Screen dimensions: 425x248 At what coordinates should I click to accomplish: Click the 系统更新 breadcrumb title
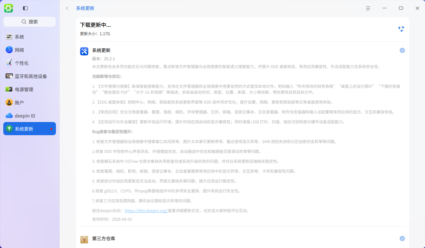(x=85, y=8)
